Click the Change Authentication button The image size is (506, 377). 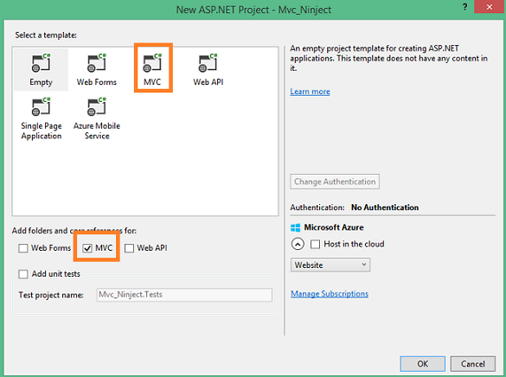coord(335,182)
